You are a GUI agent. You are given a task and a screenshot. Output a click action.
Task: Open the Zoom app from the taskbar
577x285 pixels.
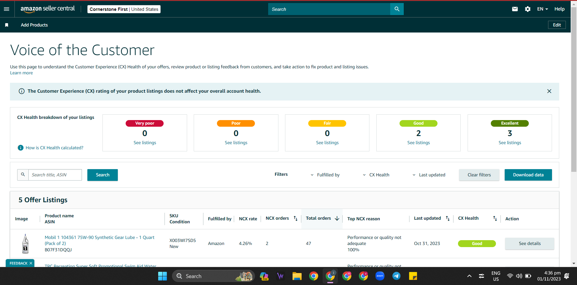point(380,276)
